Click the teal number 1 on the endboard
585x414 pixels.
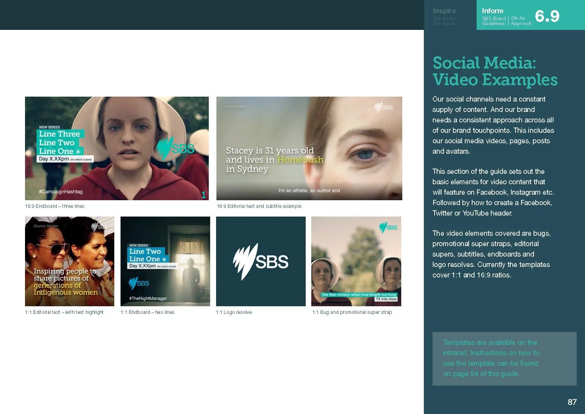click(x=204, y=195)
